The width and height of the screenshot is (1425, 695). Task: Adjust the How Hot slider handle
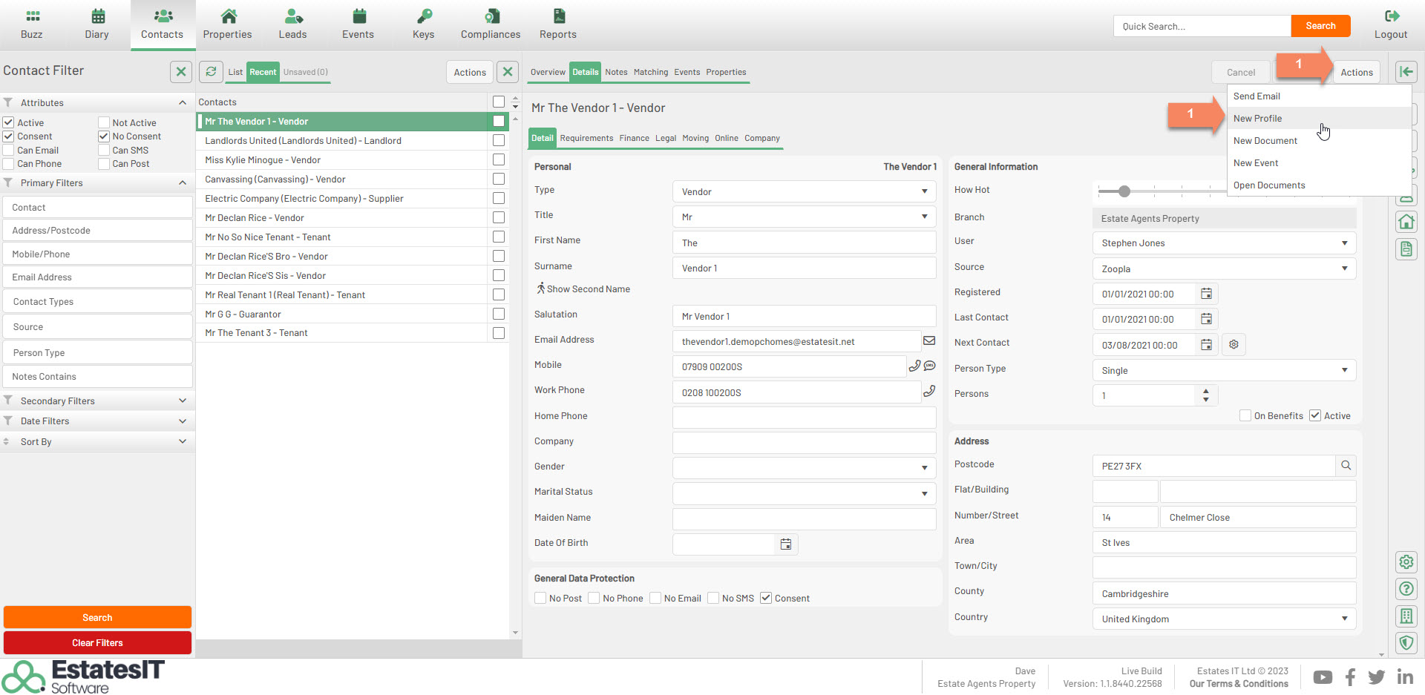[x=1124, y=191]
